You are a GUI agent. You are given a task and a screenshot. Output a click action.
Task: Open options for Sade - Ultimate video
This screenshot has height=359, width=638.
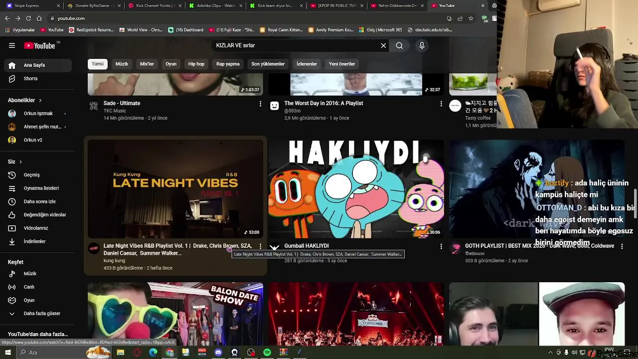click(x=260, y=104)
